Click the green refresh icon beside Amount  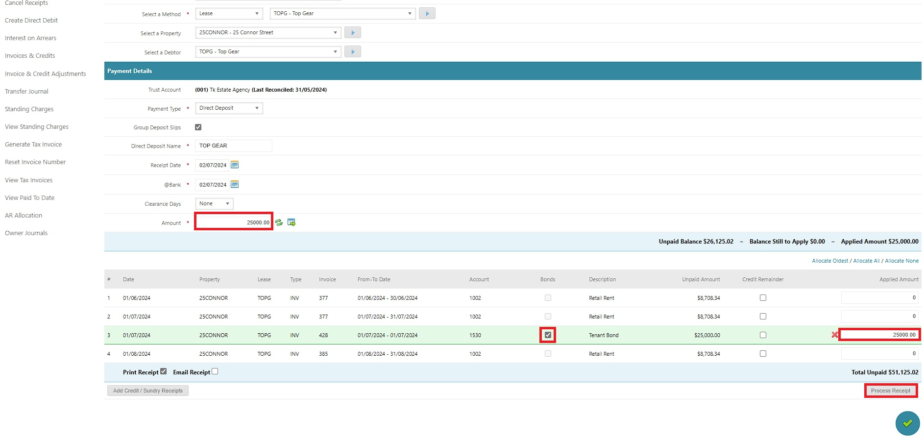[x=279, y=222]
